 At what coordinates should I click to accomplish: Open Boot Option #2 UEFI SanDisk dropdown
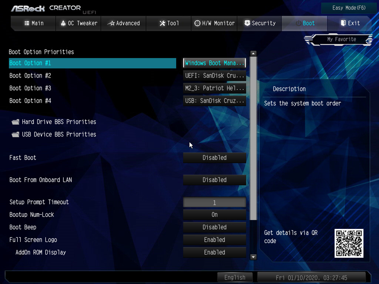(x=215, y=76)
